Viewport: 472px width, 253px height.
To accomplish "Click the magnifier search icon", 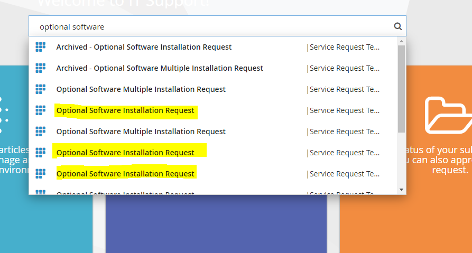I will pyautogui.click(x=397, y=26).
